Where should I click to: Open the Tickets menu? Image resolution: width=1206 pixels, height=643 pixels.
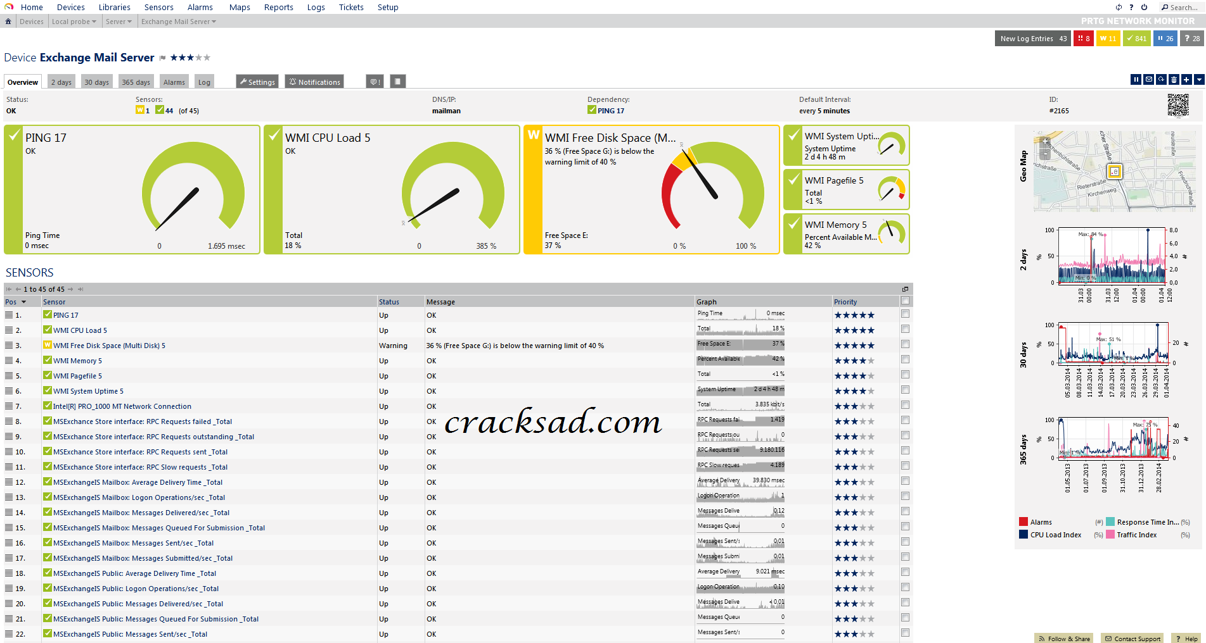coord(351,8)
